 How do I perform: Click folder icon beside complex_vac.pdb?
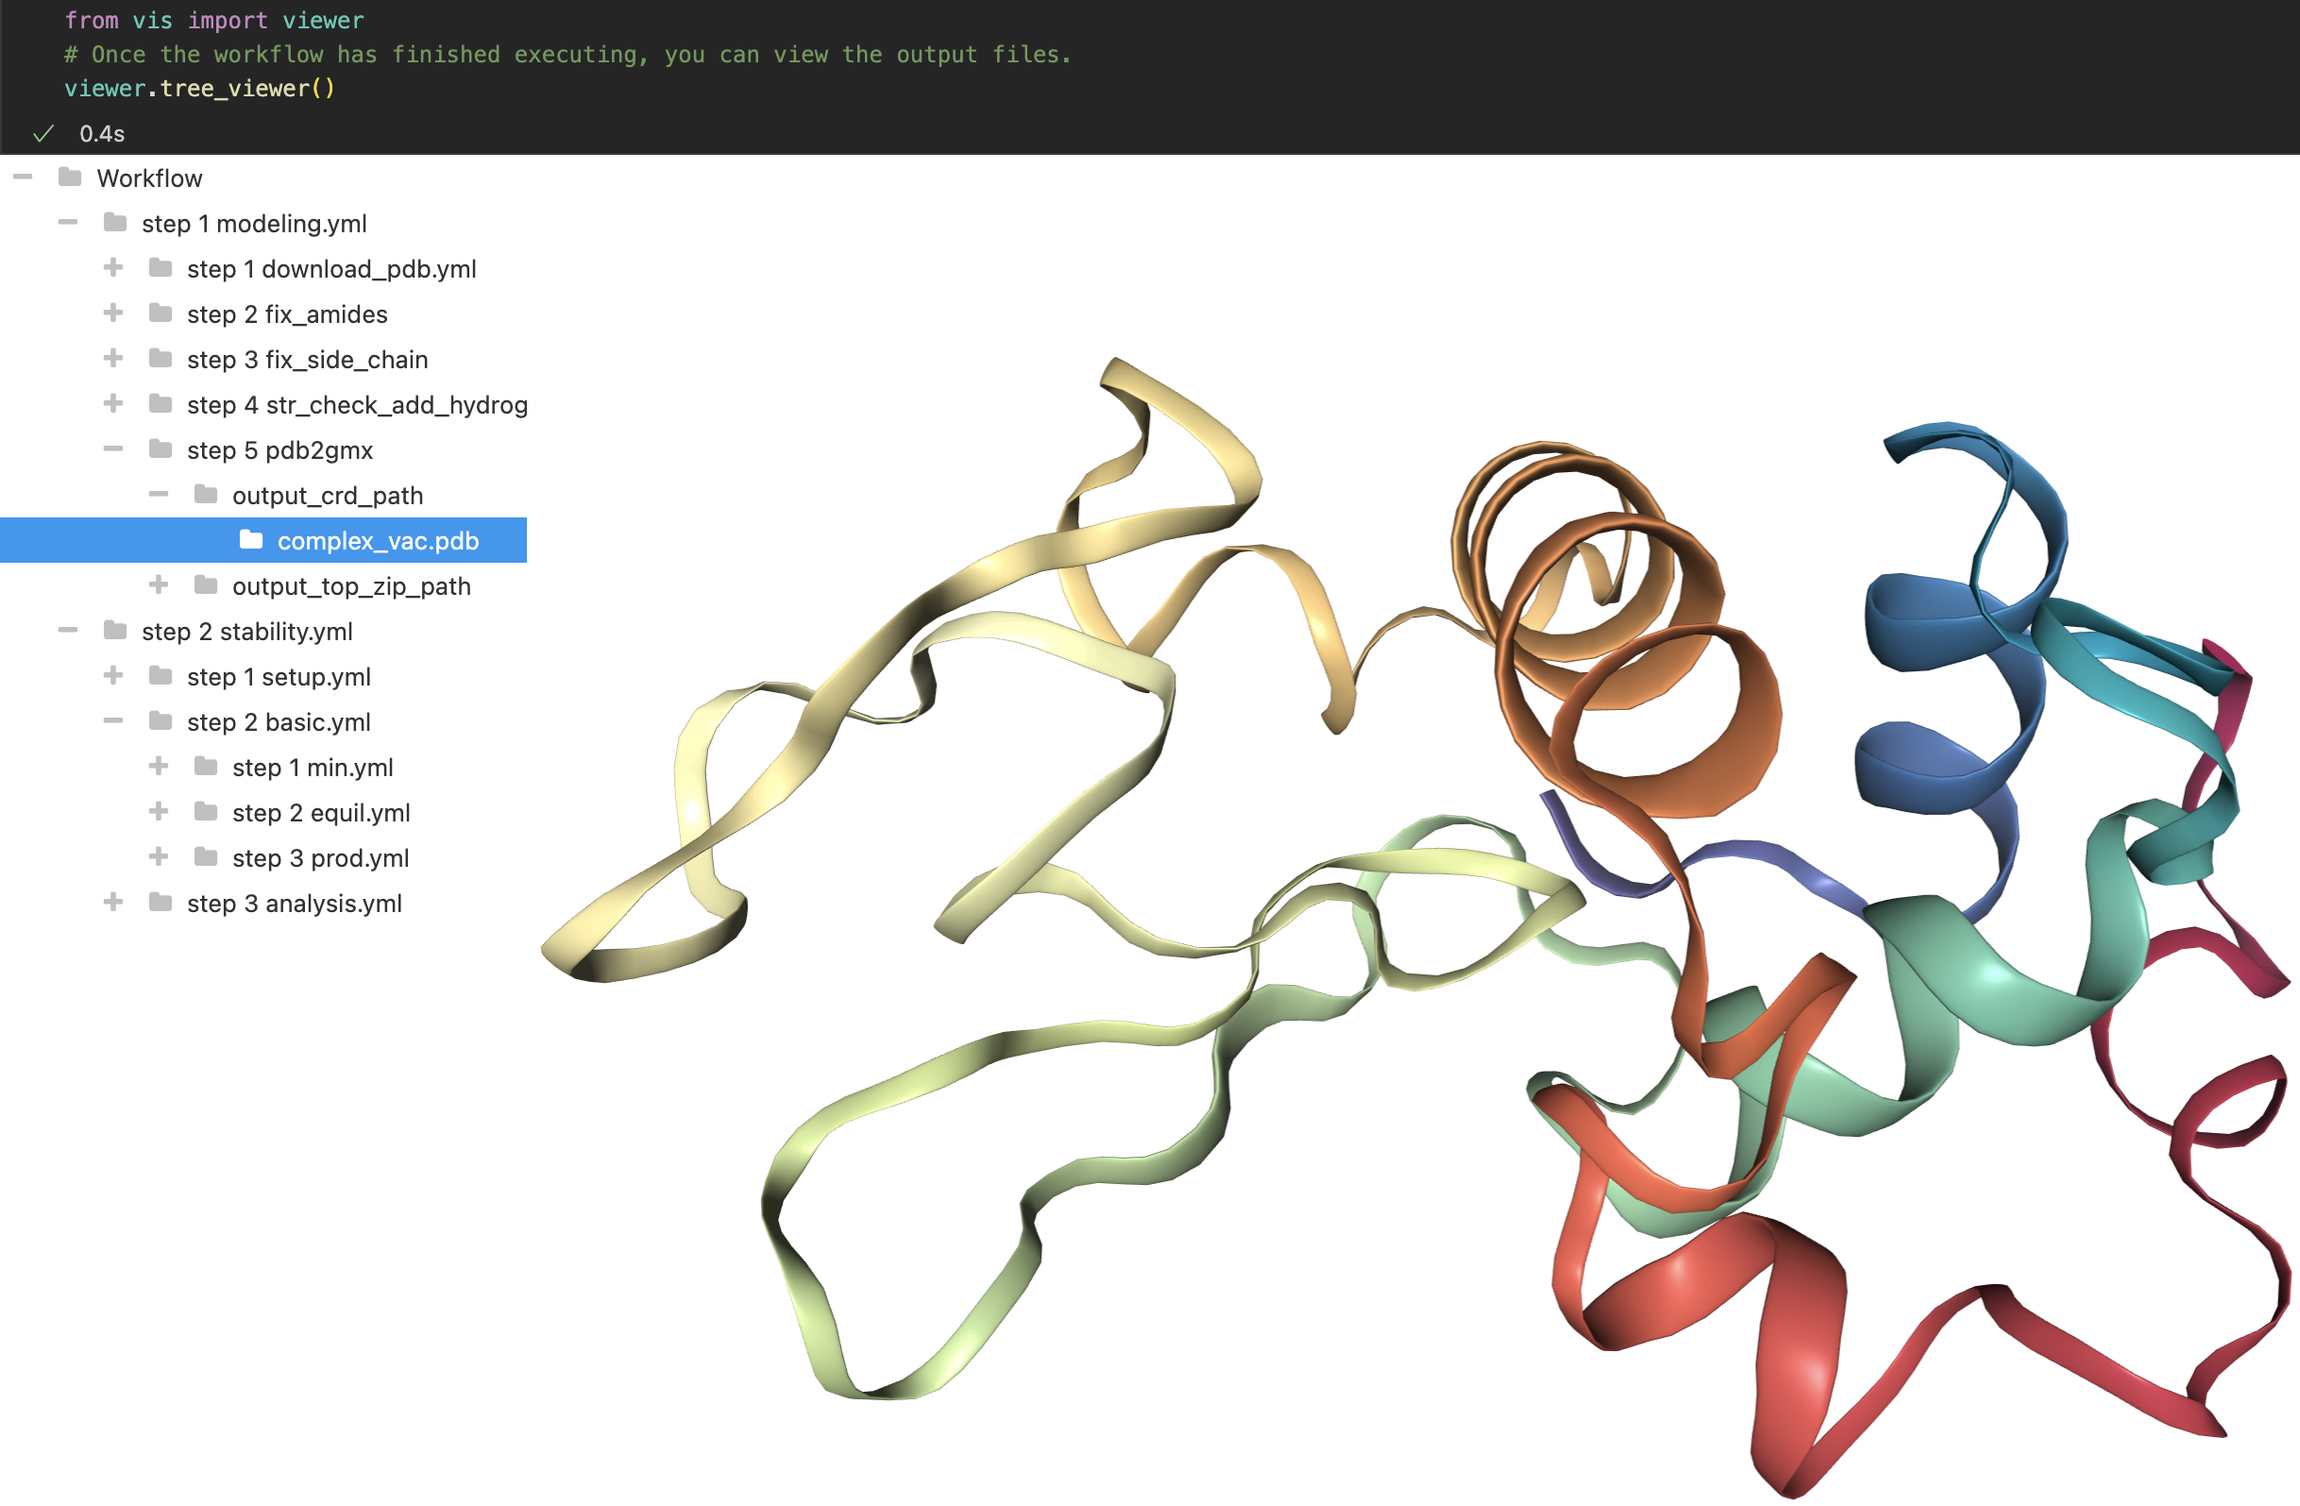click(251, 539)
